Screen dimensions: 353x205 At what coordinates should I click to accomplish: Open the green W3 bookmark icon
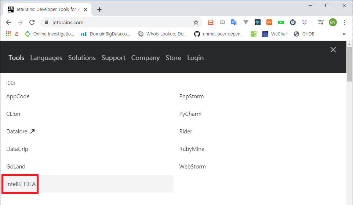pos(254,34)
